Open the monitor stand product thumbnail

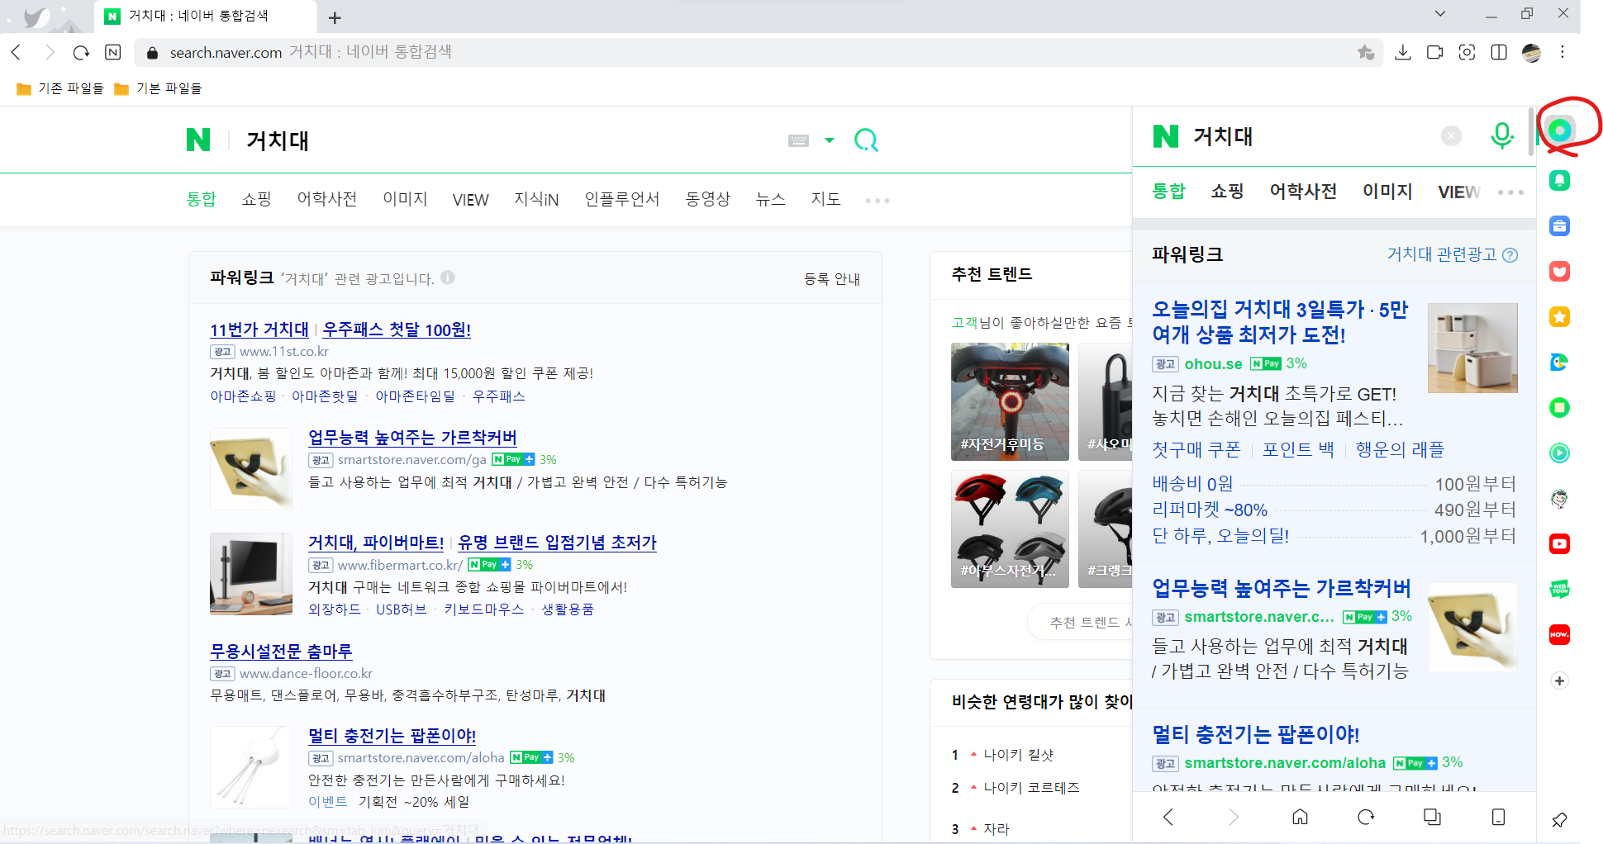(251, 574)
